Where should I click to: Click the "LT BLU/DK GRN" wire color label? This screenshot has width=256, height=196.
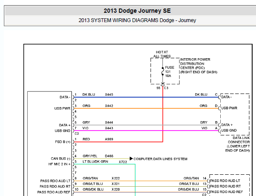tap(95, 162)
